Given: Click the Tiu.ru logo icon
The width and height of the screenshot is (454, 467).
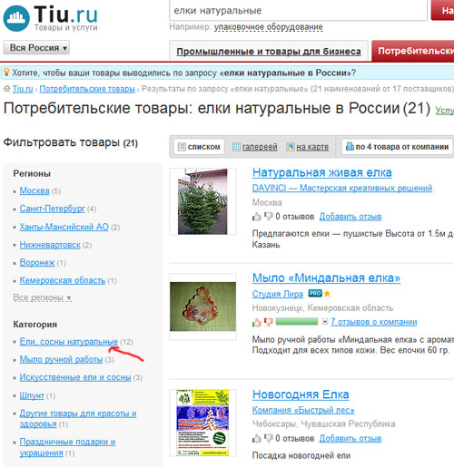Looking at the screenshot, I should [x=16, y=18].
